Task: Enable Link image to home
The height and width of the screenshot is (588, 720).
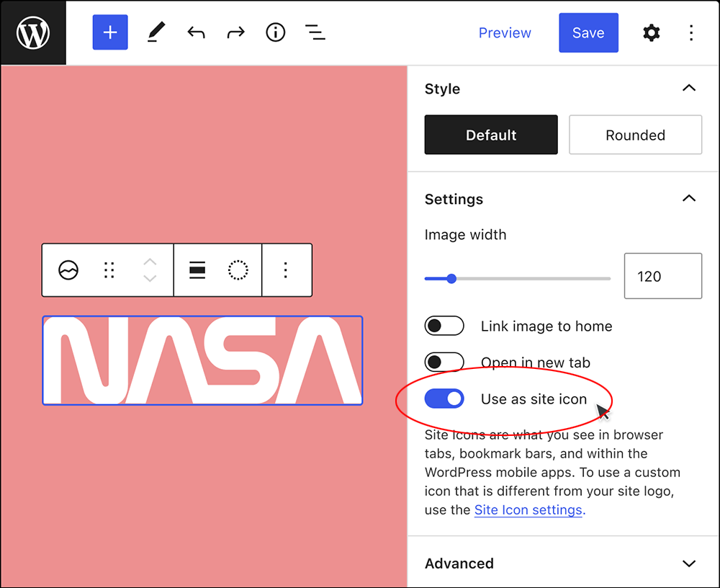Action: click(444, 326)
